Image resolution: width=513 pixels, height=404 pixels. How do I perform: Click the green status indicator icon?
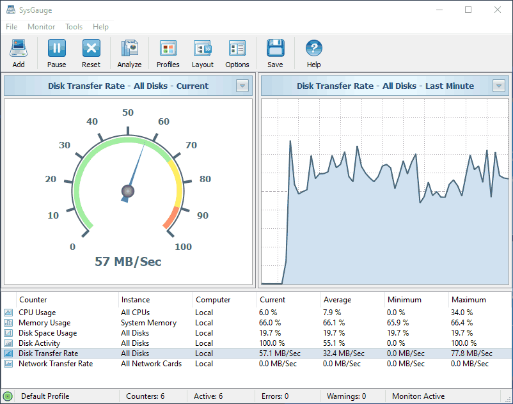pyautogui.click(x=8, y=396)
